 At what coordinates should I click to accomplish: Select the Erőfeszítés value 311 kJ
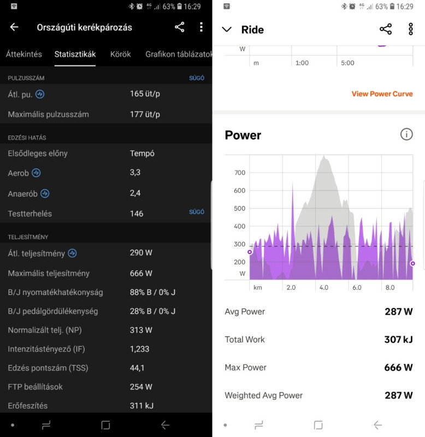click(141, 406)
